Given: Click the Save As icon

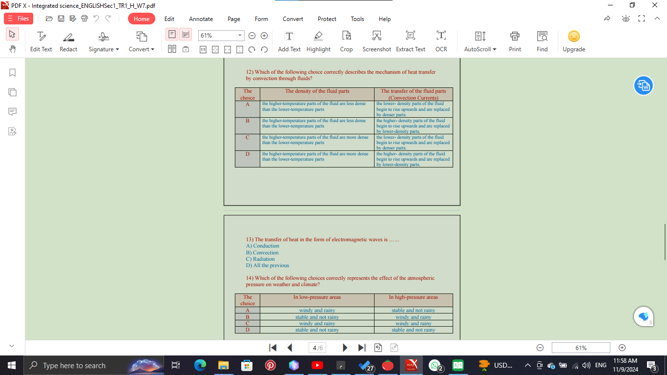Looking at the screenshot, I should click(73, 19).
